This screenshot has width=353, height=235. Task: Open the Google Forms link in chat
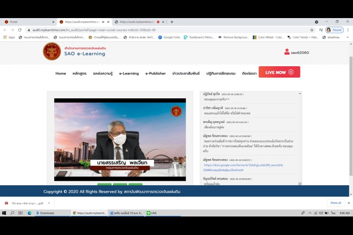(x=243, y=167)
